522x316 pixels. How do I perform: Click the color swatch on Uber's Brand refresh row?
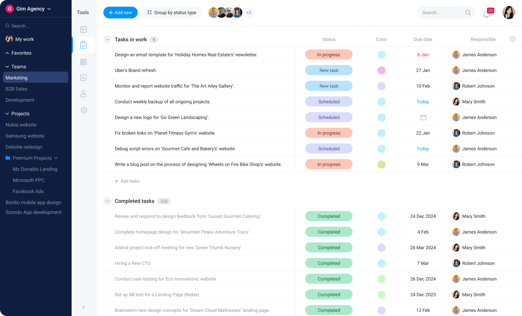coord(381,70)
